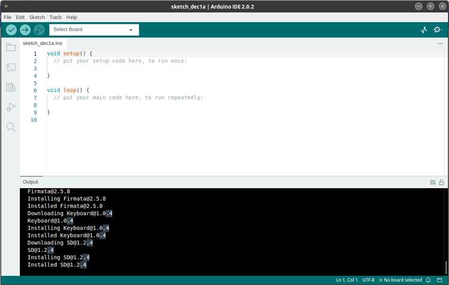Click the notifications bell in status bar
The height and width of the screenshot is (285, 449).
tap(429, 280)
